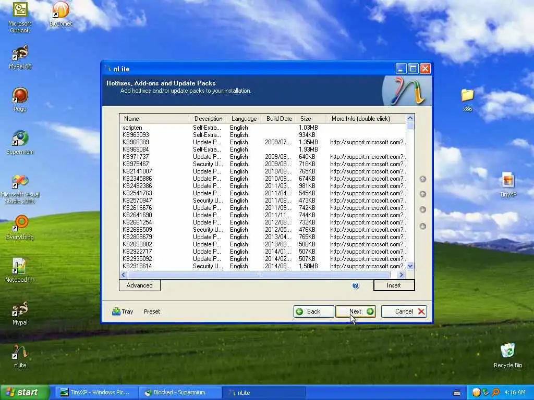The height and width of the screenshot is (400, 534).
Task: Open the BitComet desktop icon
Action: click(x=60, y=14)
